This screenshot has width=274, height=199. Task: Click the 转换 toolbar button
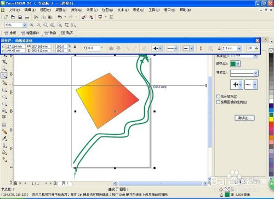(50, 33)
